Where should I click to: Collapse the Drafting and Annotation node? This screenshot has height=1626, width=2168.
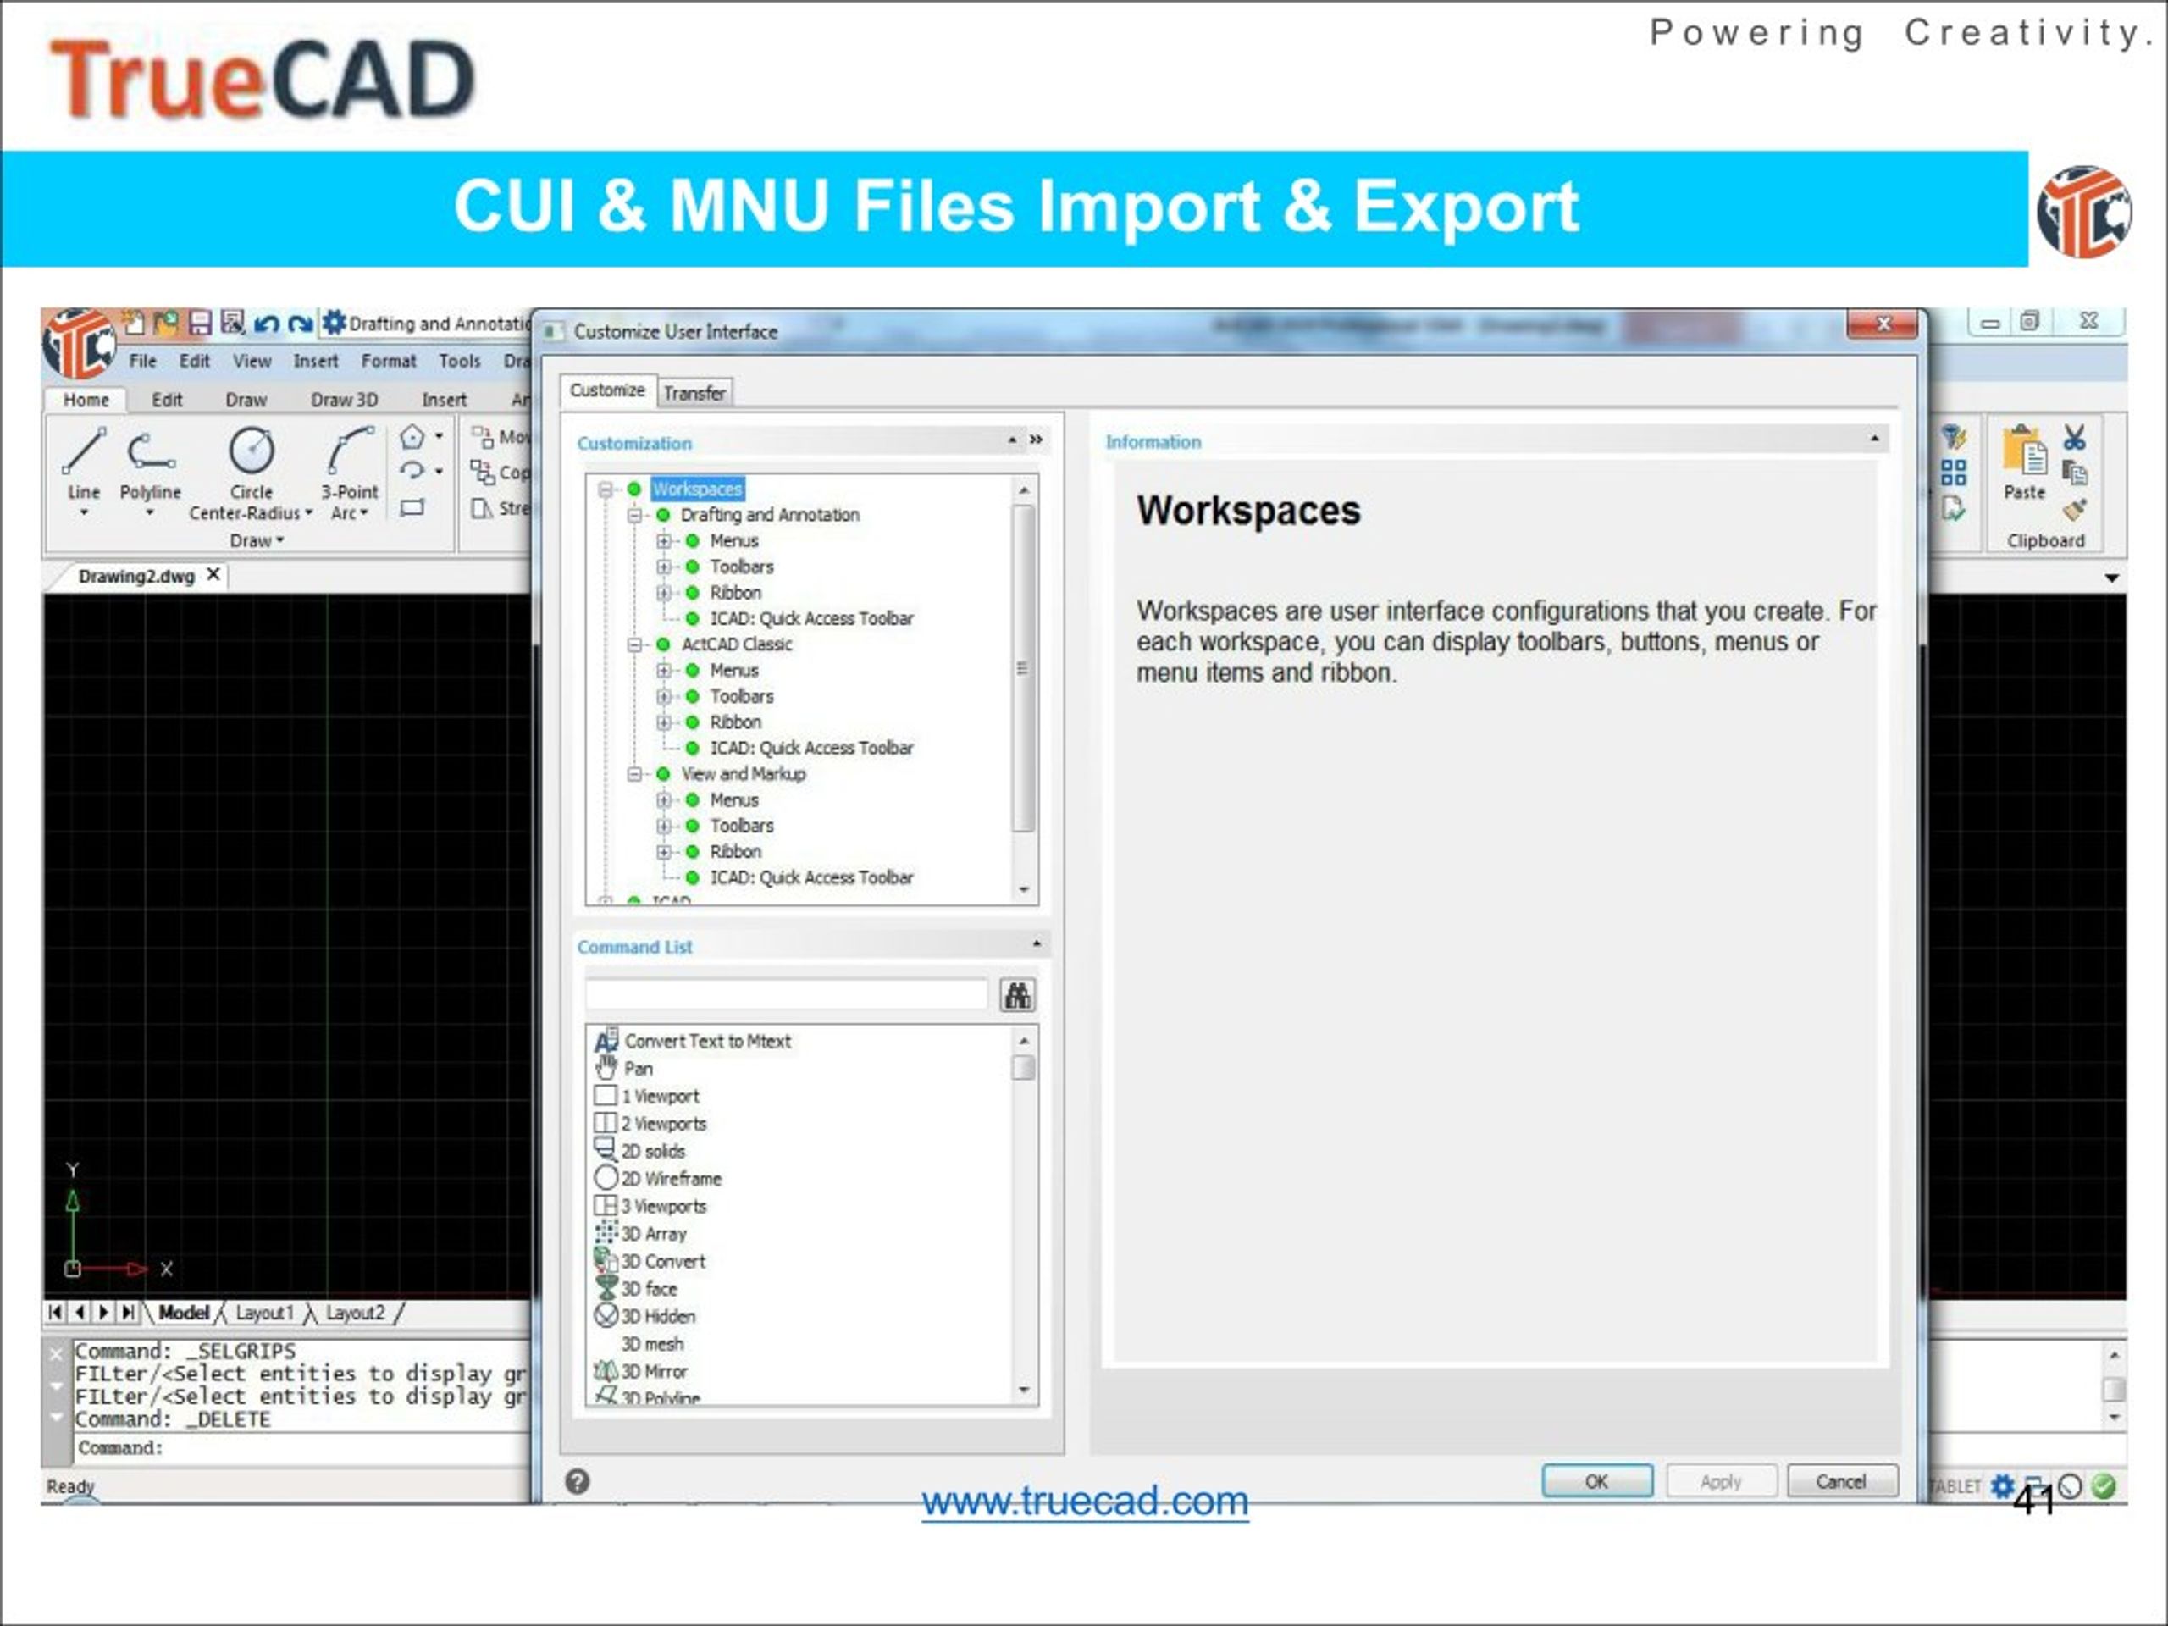coord(634,515)
